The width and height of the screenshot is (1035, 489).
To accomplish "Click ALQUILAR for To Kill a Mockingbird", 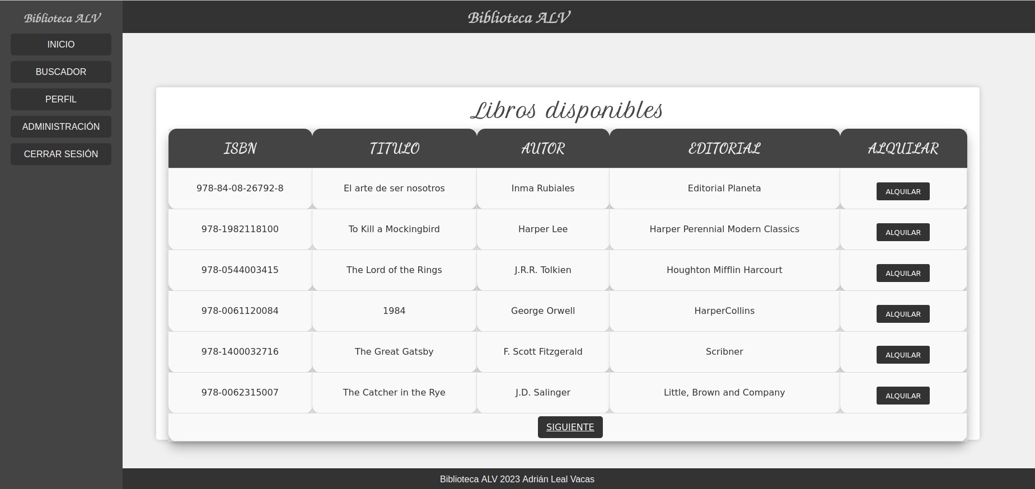I will coord(903,232).
